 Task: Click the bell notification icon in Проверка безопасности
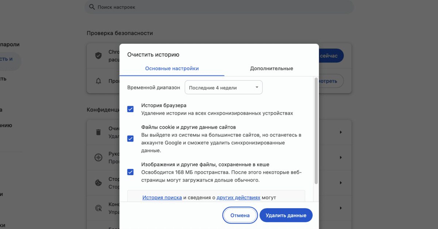pos(99,81)
